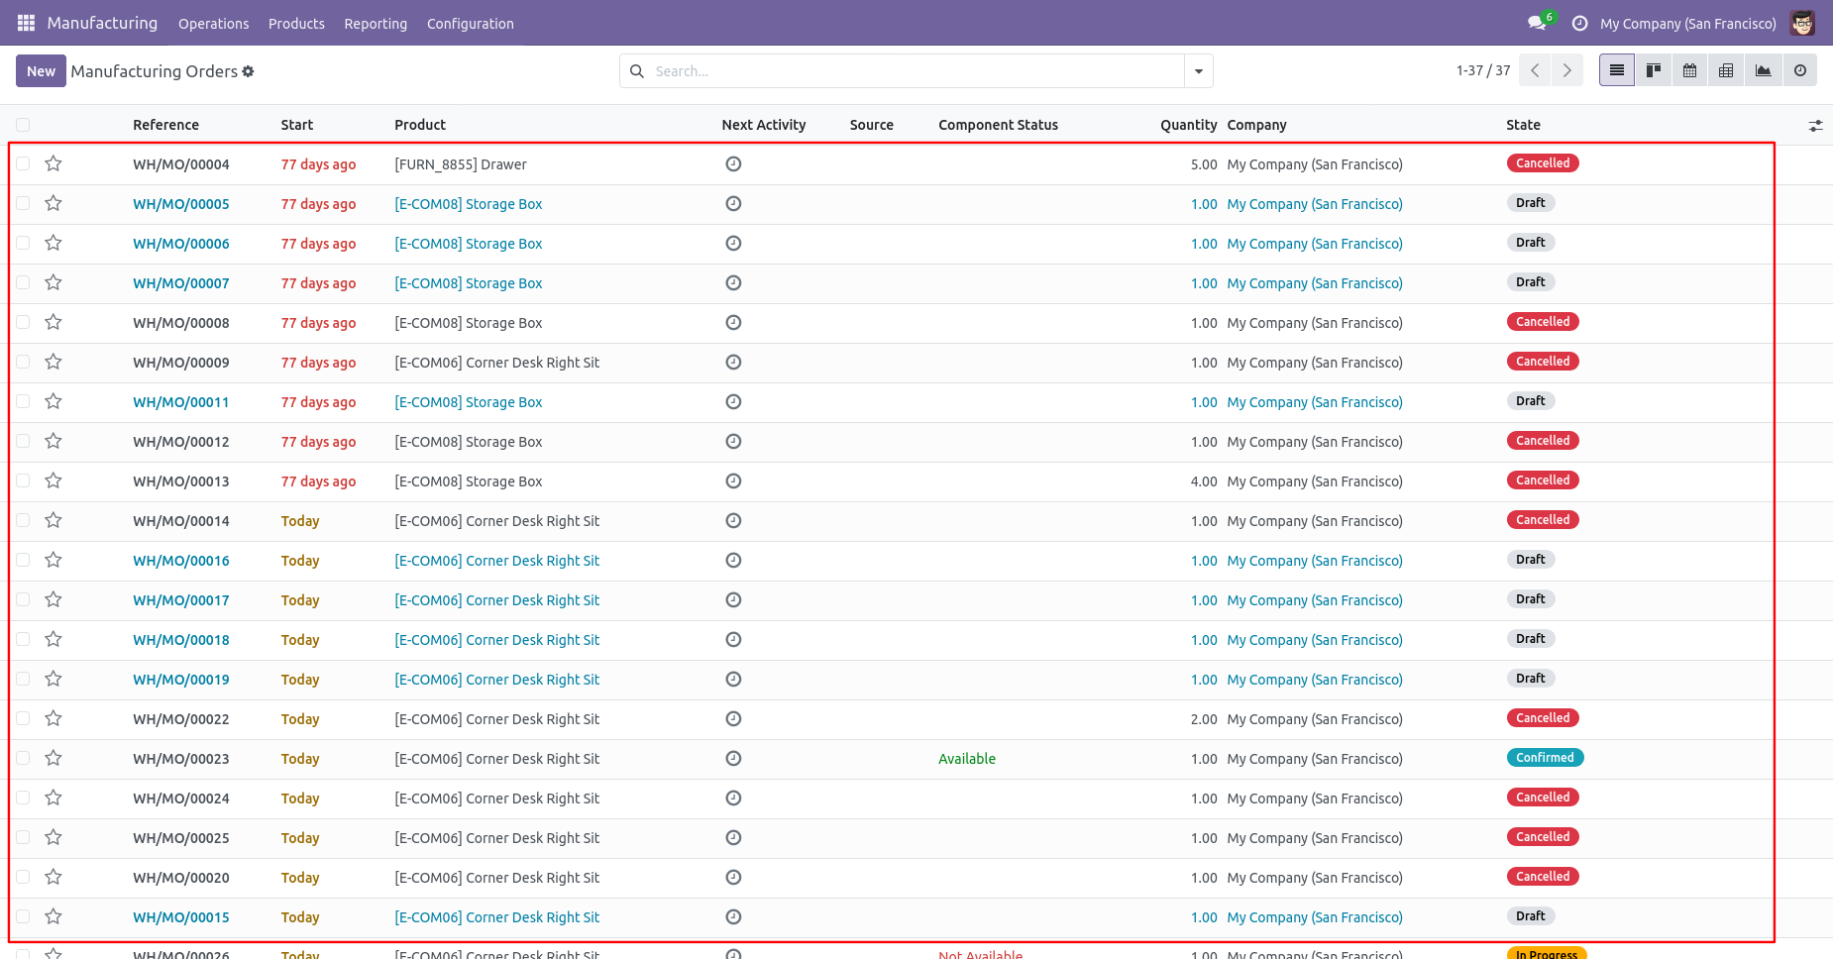Open the [FURN_8855] Drawer product row
1833x959 pixels.
click(461, 164)
